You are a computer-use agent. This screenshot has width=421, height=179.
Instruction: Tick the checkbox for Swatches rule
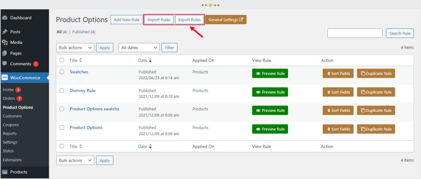[x=62, y=72]
